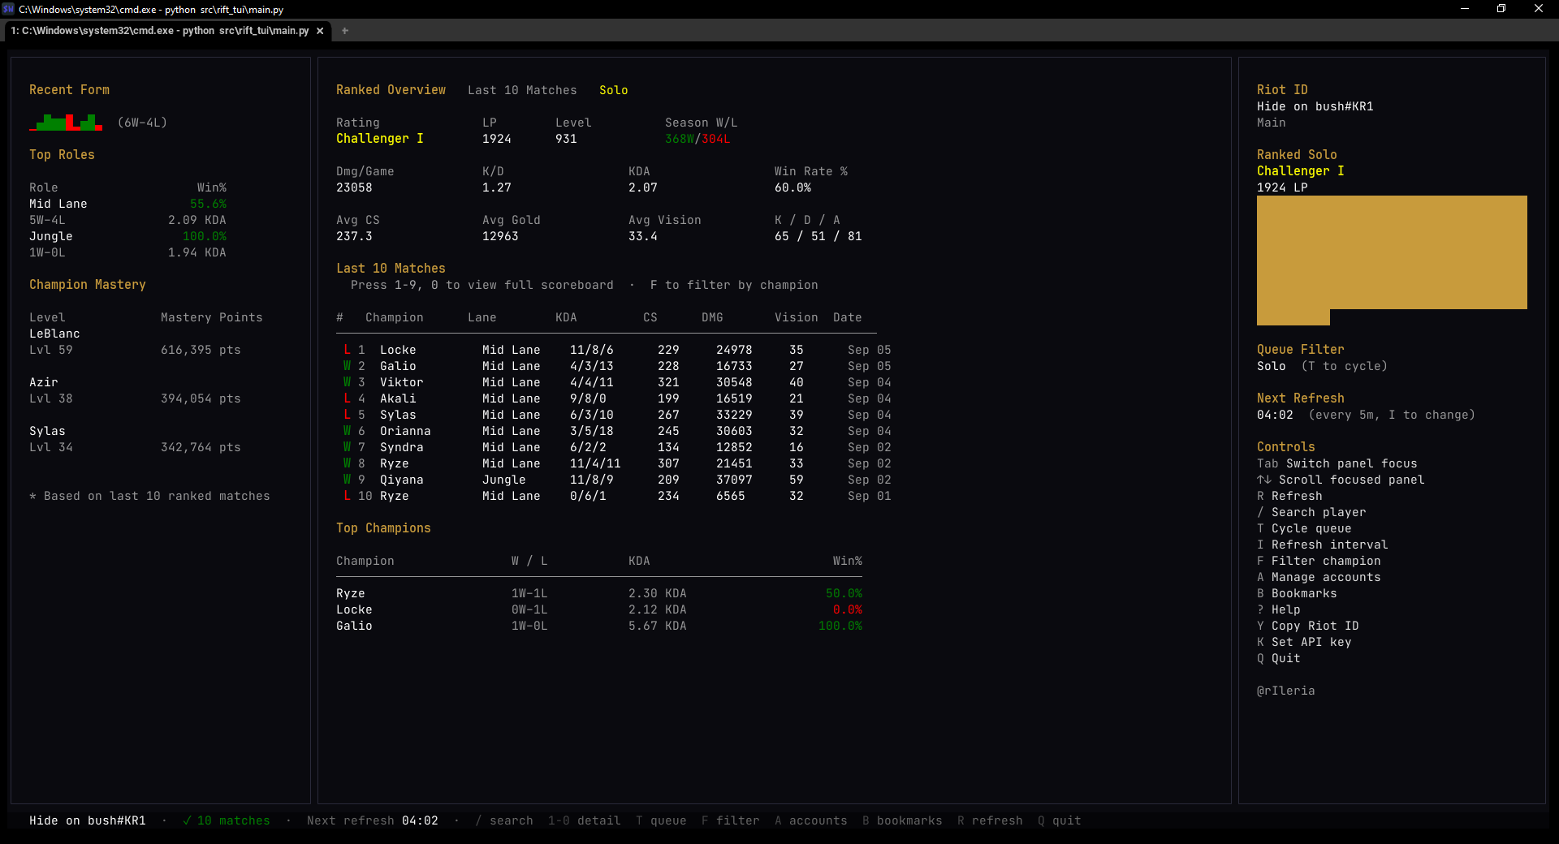Click the Recent Form win-loss bar graph

tap(66, 123)
